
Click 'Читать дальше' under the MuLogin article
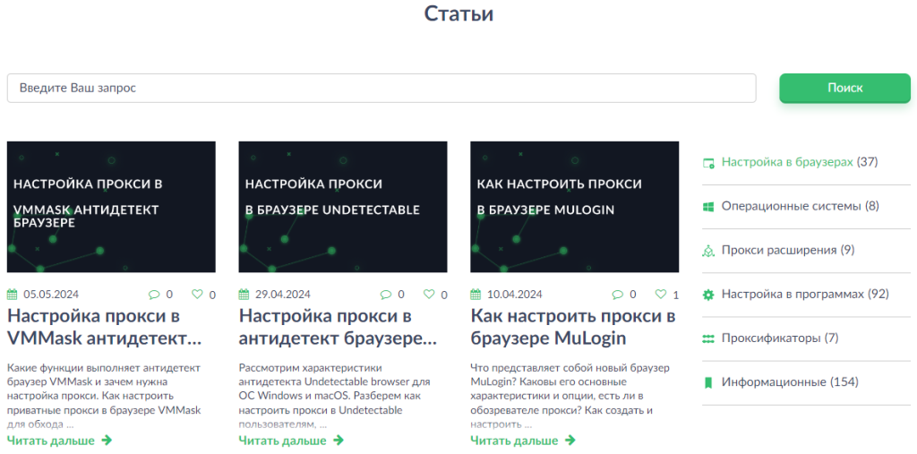513,441
